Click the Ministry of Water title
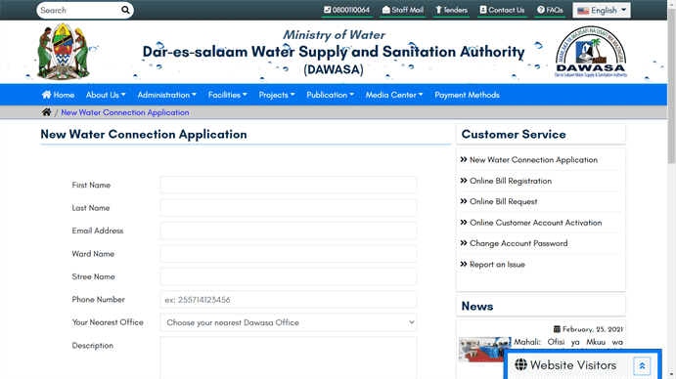 [334, 35]
